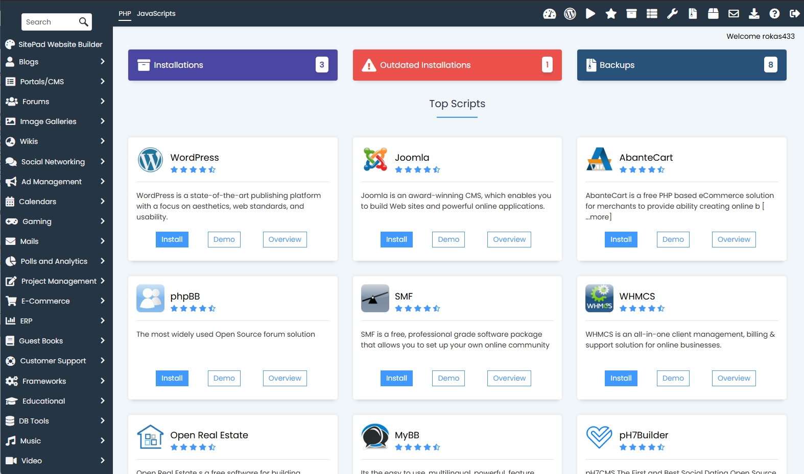Open the Backups panel

[682, 65]
